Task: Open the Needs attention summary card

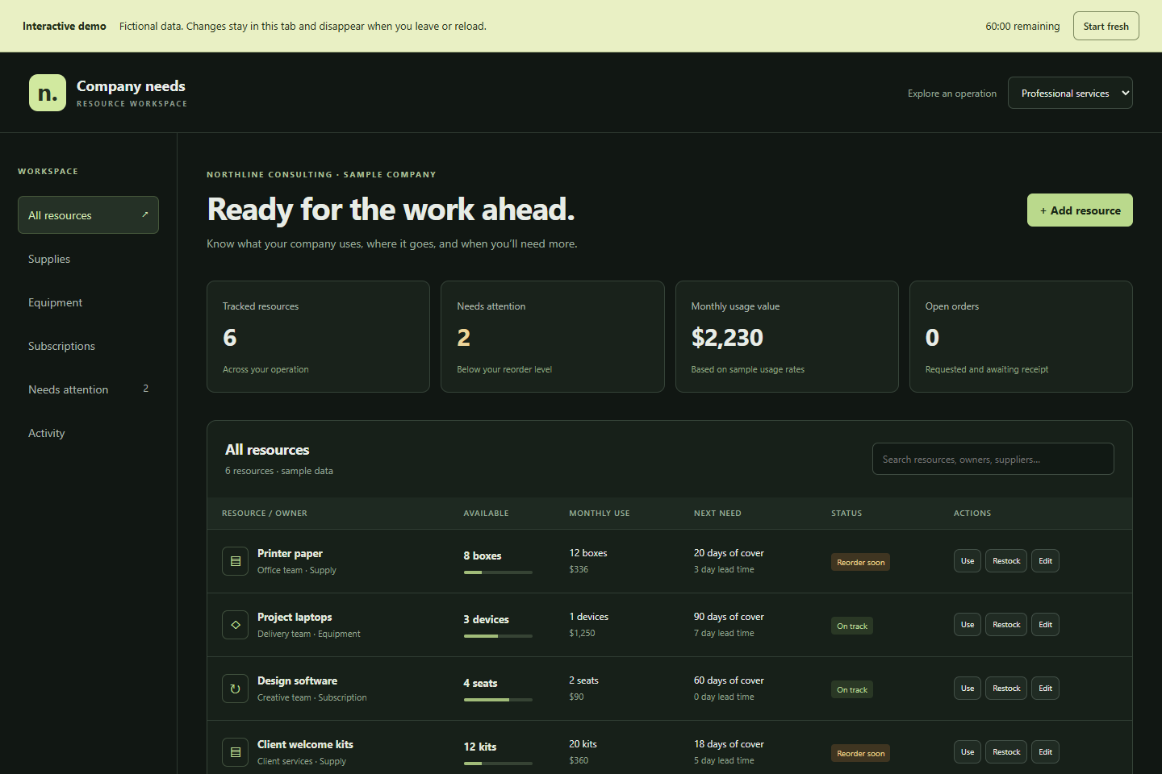Action: [553, 336]
